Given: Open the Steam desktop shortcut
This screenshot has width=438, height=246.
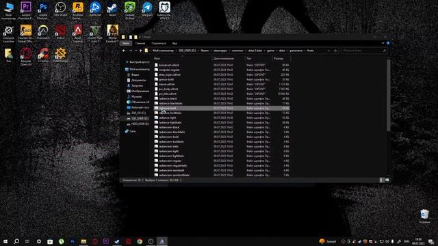Looking at the screenshot, I should tap(112, 9).
